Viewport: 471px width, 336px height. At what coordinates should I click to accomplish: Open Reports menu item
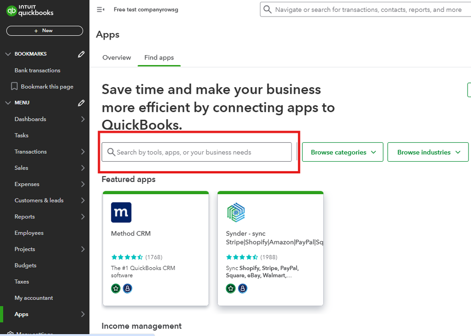pos(25,216)
